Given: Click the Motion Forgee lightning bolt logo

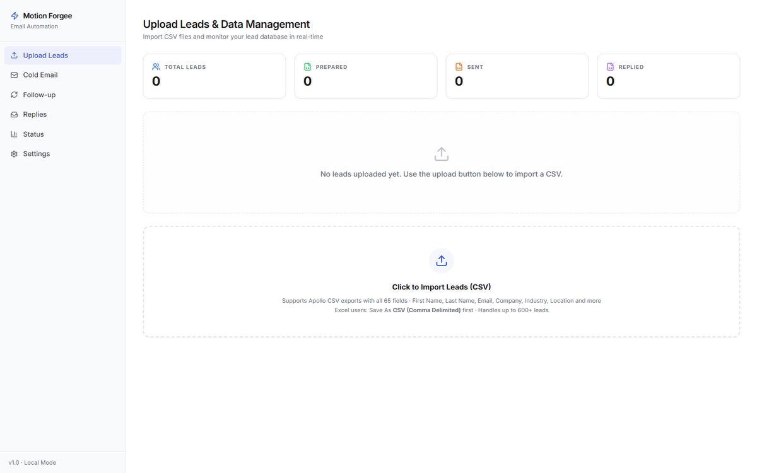Looking at the screenshot, I should pyautogui.click(x=15, y=16).
